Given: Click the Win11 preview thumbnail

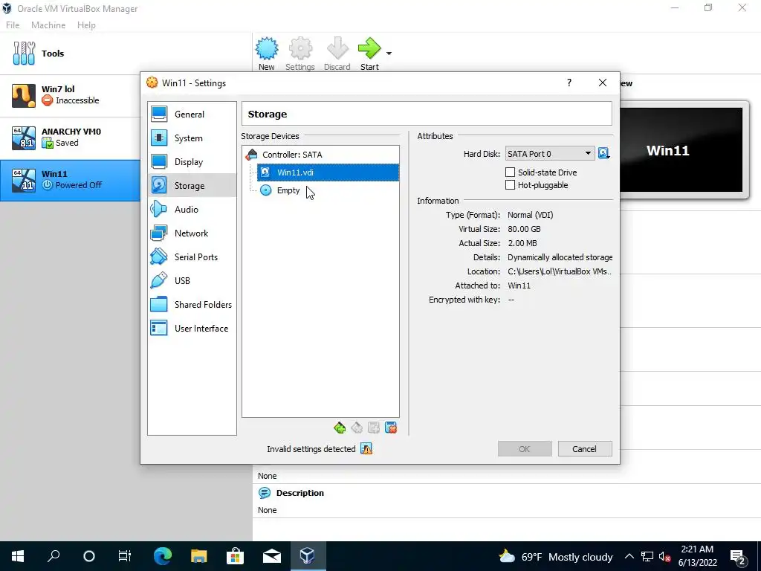Looking at the screenshot, I should point(682,149).
